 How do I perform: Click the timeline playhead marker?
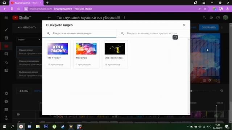pos(216,106)
